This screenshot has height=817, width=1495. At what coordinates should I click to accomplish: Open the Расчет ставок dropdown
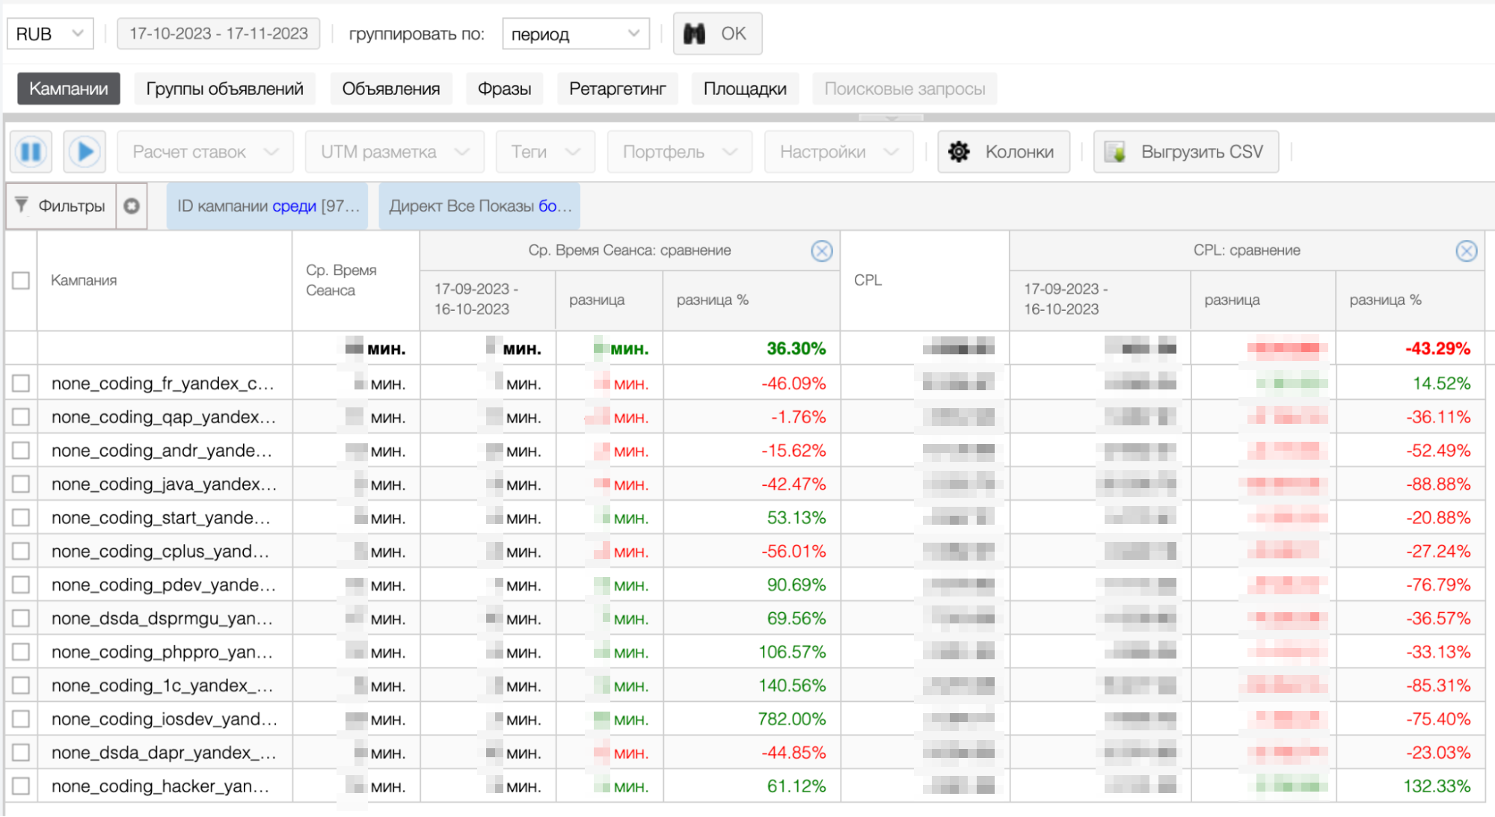[x=205, y=152]
